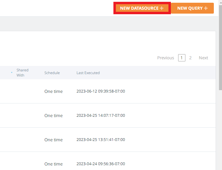Select the 2023-06-12 09:39:58 timestamp
This screenshot has width=222, height=170.
click(101, 91)
